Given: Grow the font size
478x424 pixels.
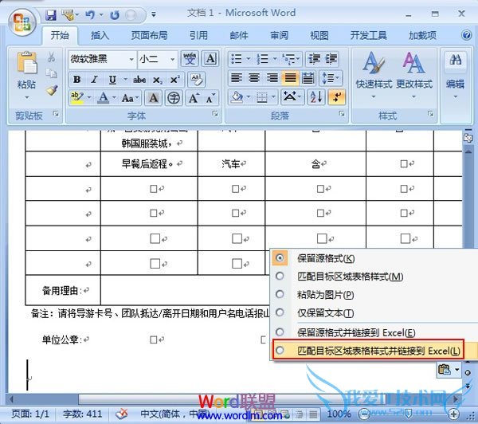Looking at the screenshot, I should coord(194,98).
